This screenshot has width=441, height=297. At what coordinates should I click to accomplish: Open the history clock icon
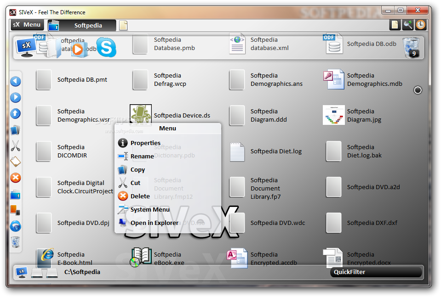click(421, 25)
